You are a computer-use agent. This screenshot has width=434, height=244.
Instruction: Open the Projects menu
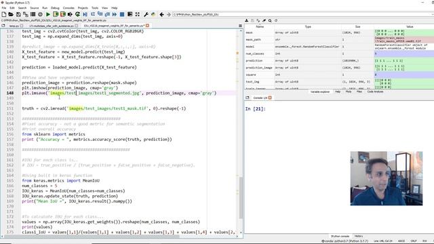point(83,7)
